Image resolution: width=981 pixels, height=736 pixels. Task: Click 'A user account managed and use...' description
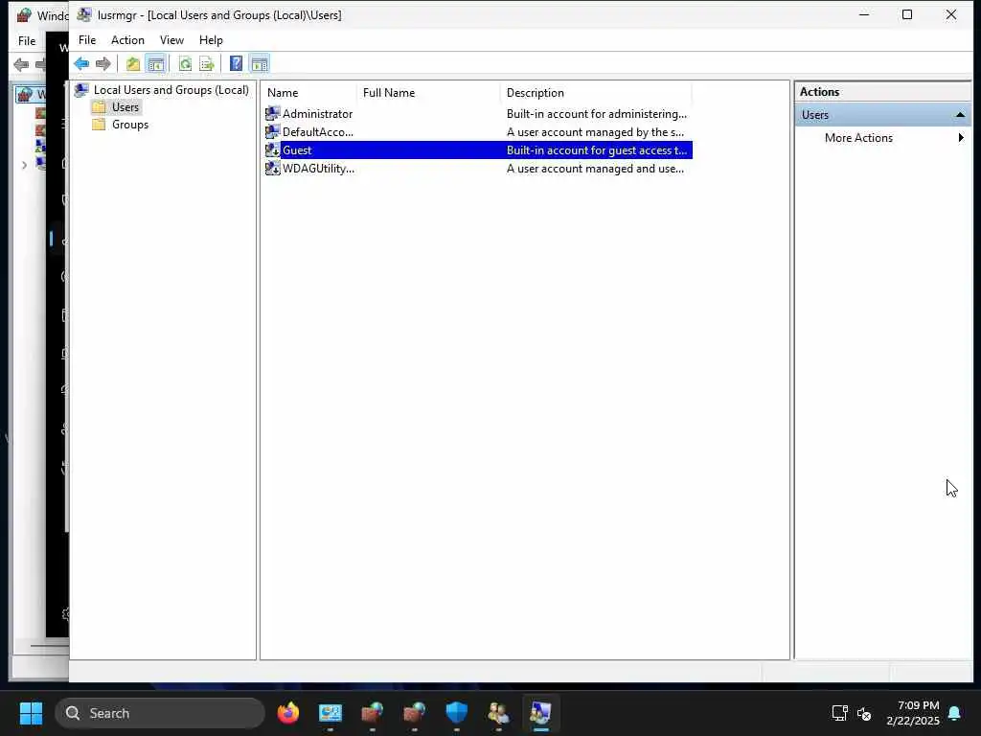pos(595,168)
